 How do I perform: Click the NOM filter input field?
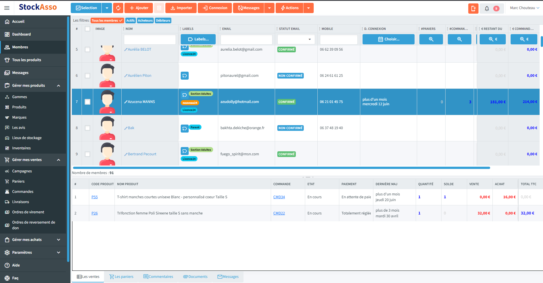(x=150, y=39)
